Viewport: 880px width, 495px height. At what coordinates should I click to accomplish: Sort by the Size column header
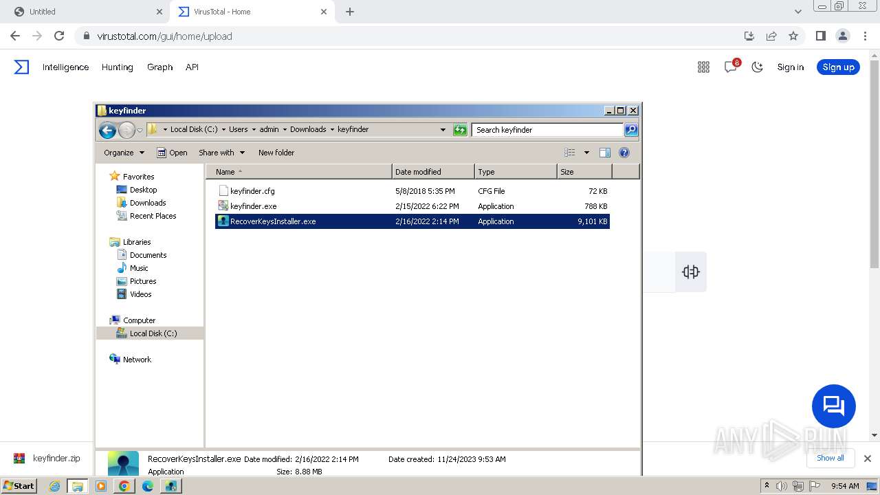(584, 172)
